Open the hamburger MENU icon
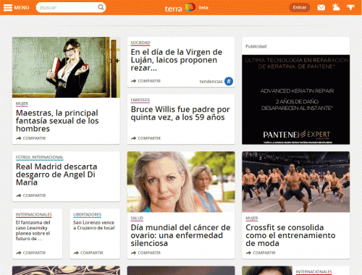Image resolution: width=362 pixels, height=275 pixels. click(x=8, y=7)
